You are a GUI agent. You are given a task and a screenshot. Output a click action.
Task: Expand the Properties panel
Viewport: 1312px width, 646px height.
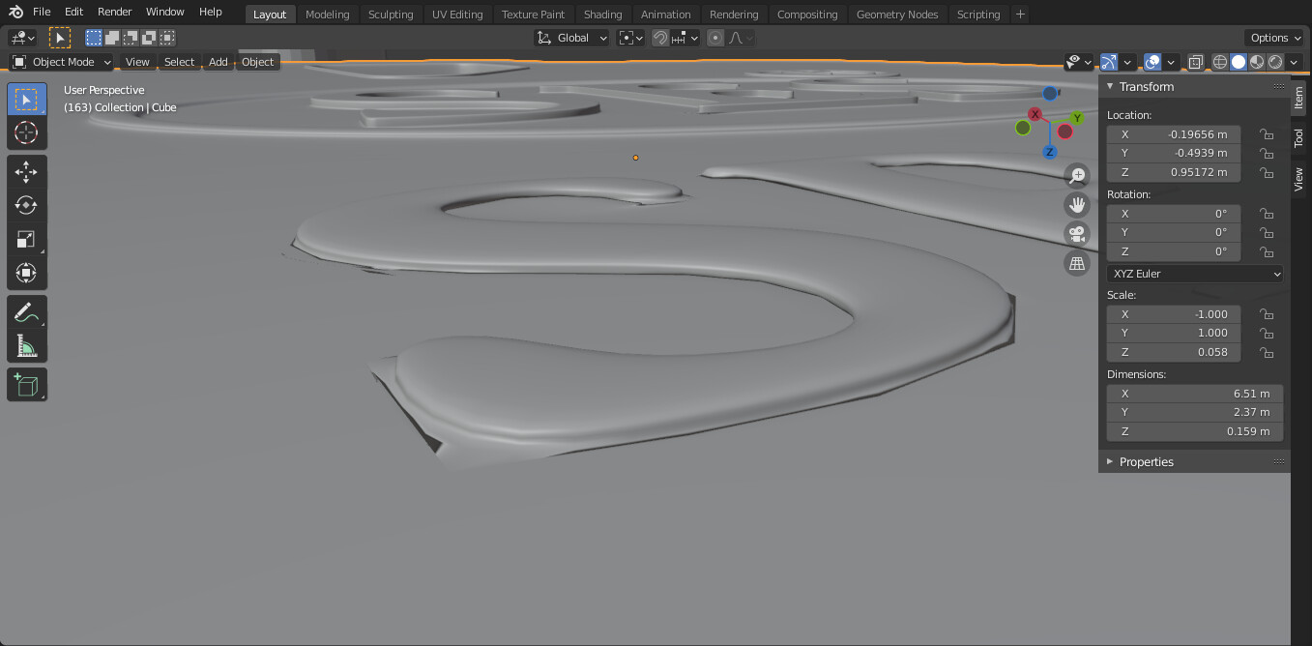tap(1110, 461)
